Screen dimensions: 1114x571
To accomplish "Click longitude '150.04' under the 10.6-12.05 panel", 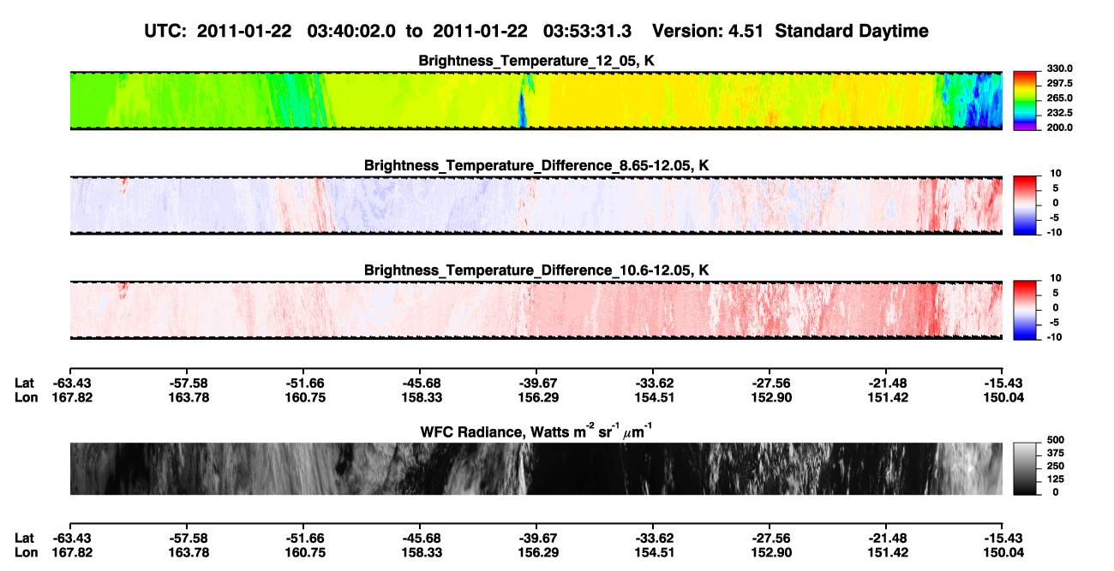I will 1003,396.
